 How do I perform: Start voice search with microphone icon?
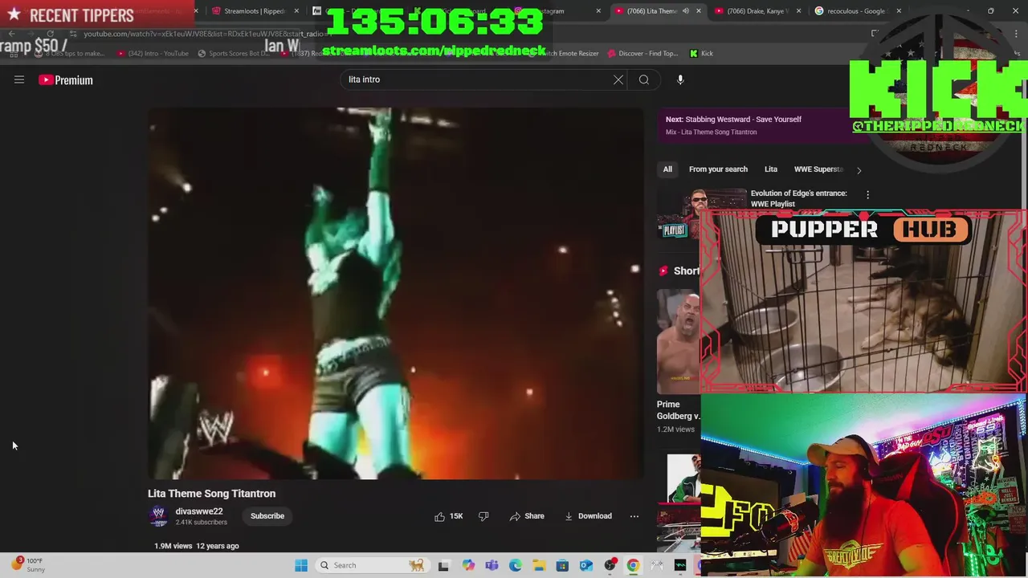pos(680,79)
